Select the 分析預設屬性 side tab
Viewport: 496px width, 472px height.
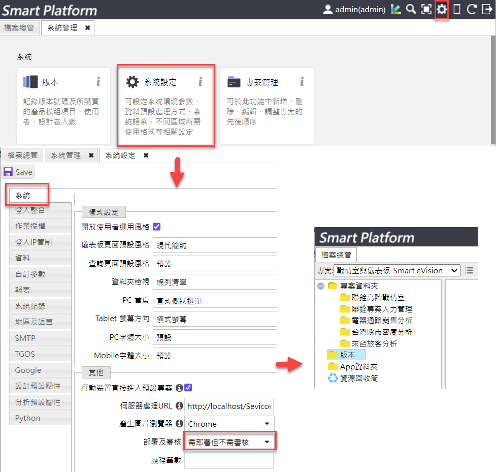(40, 402)
